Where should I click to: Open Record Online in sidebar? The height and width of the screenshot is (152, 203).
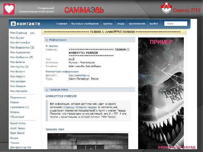pyautogui.click(x=18, y=123)
